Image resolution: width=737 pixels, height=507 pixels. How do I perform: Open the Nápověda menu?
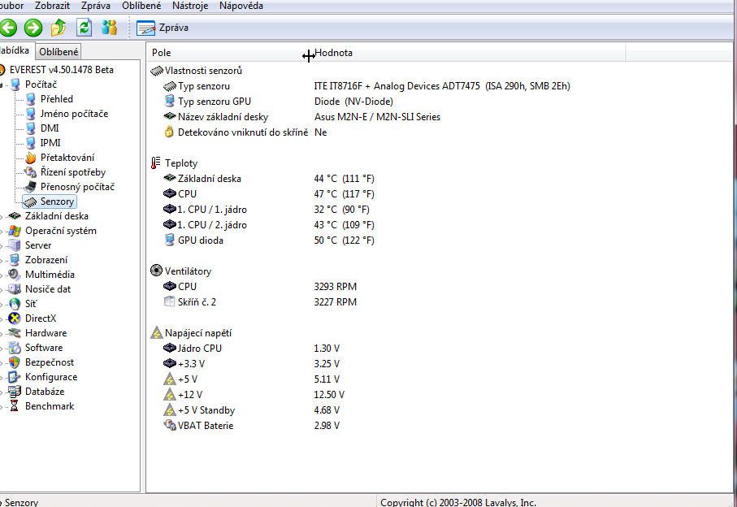241,6
